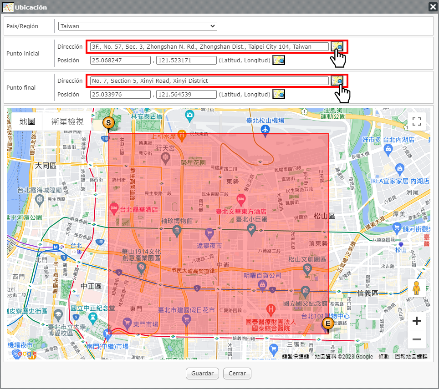Image resolution: width=439 pixels, height=389 pixels.
Task: Click the 國立國父紀念館 museum marker
Action: [x=305, y=292]
